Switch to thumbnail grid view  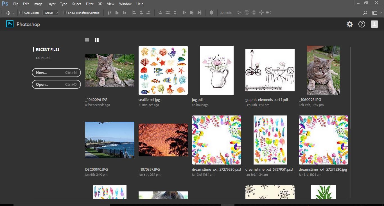tap(97, 40)
